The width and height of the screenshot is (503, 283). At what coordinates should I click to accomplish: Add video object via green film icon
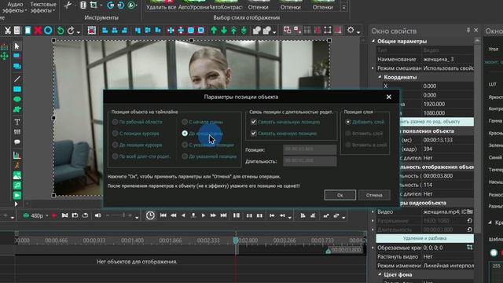coord(17,196)
